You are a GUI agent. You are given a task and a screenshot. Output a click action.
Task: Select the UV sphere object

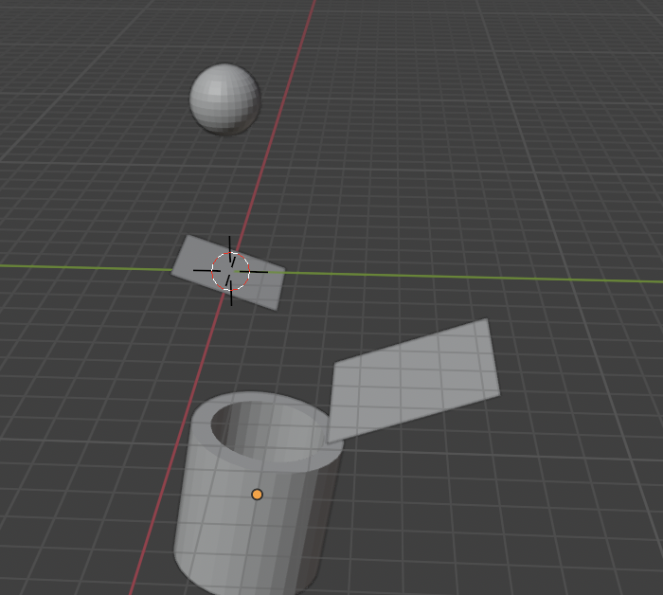(224, 99)
